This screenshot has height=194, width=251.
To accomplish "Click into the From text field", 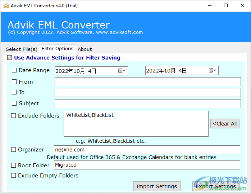I will point(147,82).
